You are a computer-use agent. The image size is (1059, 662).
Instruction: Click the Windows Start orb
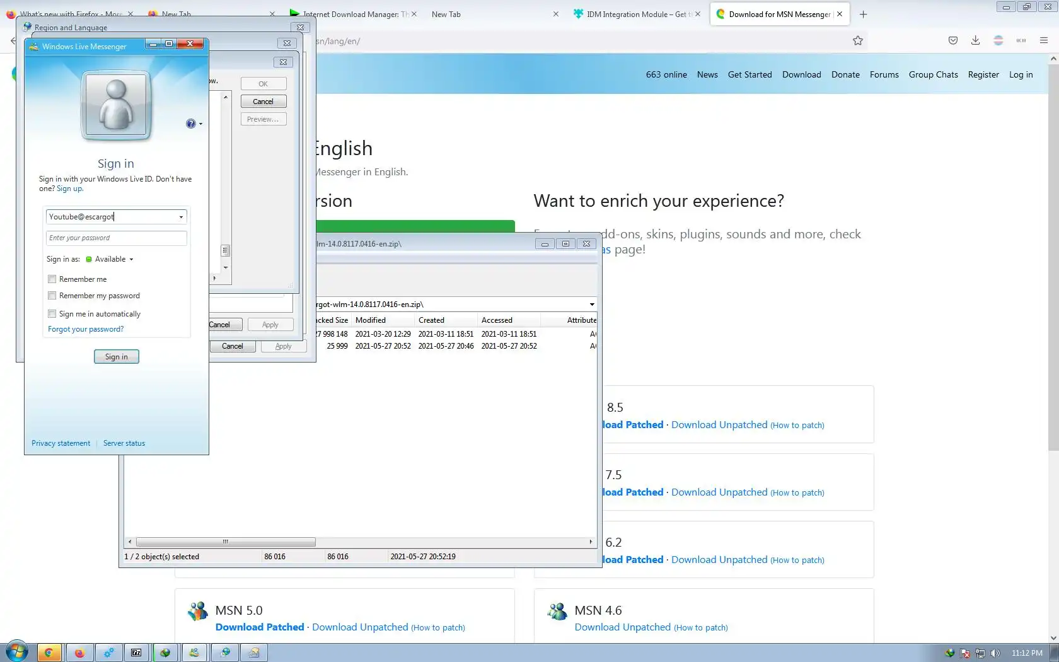[x=17, y=652]
